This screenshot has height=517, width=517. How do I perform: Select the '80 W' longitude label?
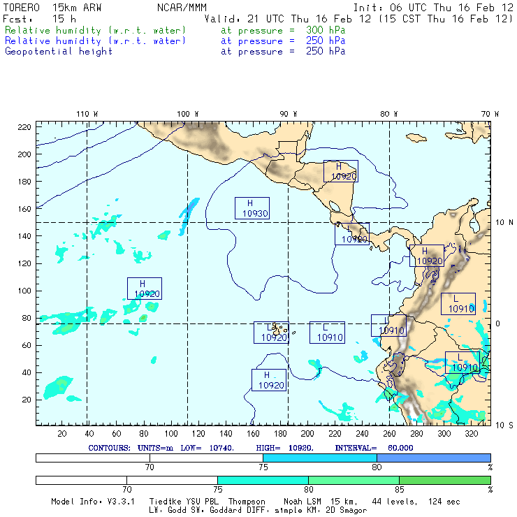click(x=389, y=114)
